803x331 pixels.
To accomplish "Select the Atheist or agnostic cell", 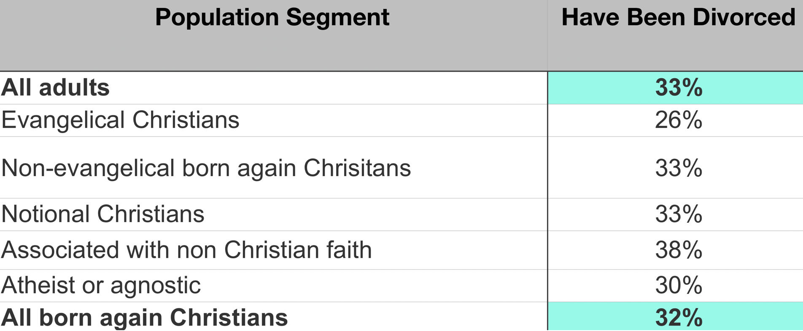I will 101,285.
